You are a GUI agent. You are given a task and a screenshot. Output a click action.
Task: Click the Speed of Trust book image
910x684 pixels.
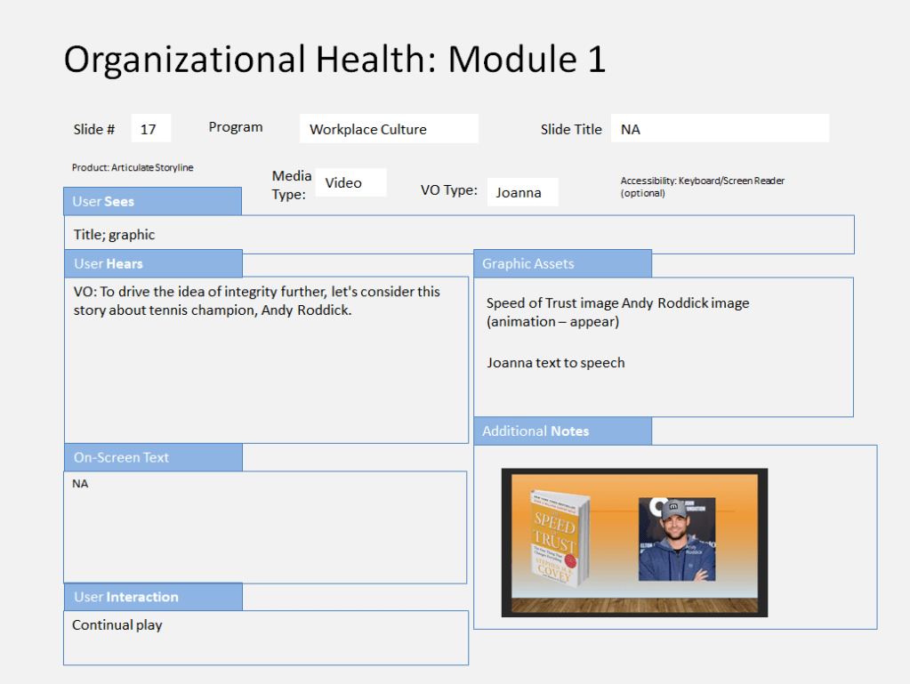[x=556, y=538]
